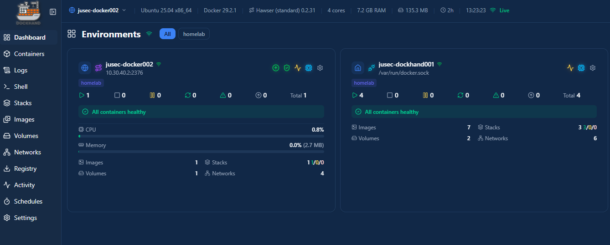The width and height of the screenshot is (610, 245).
Task: Open the jusec-docker002 environment dropdown
Action: (x=97, y=10)
